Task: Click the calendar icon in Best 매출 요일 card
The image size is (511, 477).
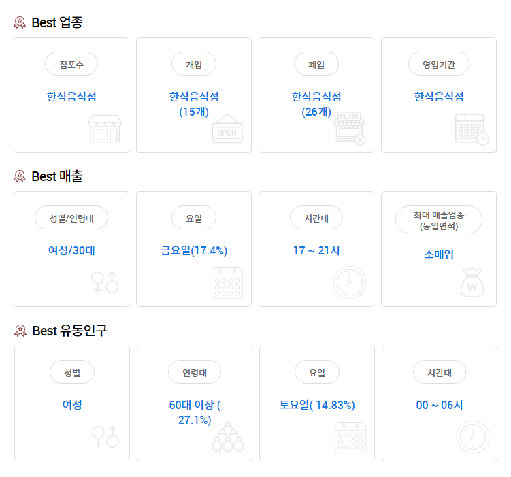Action: click(227, 282)
